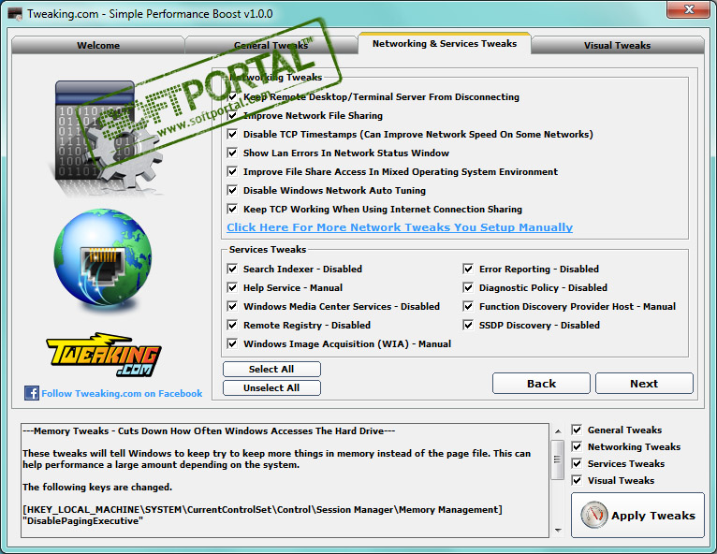Viewport: 717px width, 554px height.
Task: Toggle Function Discovery Provider Host checkbox
Action: 468,306
